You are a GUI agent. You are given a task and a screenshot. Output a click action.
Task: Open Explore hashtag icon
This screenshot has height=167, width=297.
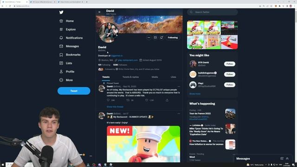[61, 29]
